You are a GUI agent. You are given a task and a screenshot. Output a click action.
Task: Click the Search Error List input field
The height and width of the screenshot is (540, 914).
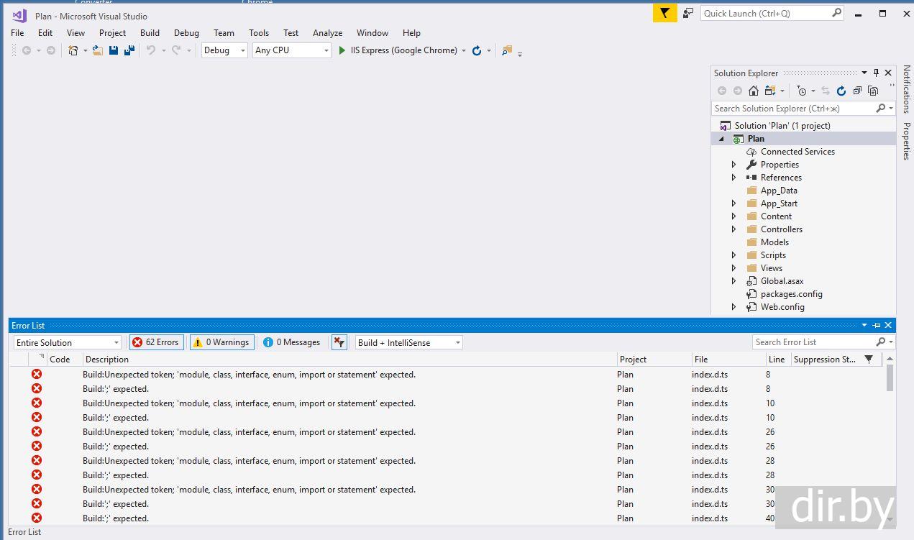pos(813,342)
